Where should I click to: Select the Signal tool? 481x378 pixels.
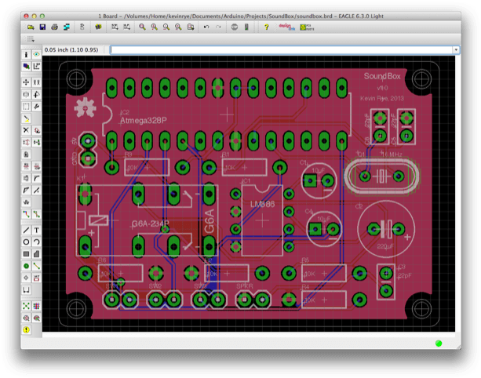(37, 266)
